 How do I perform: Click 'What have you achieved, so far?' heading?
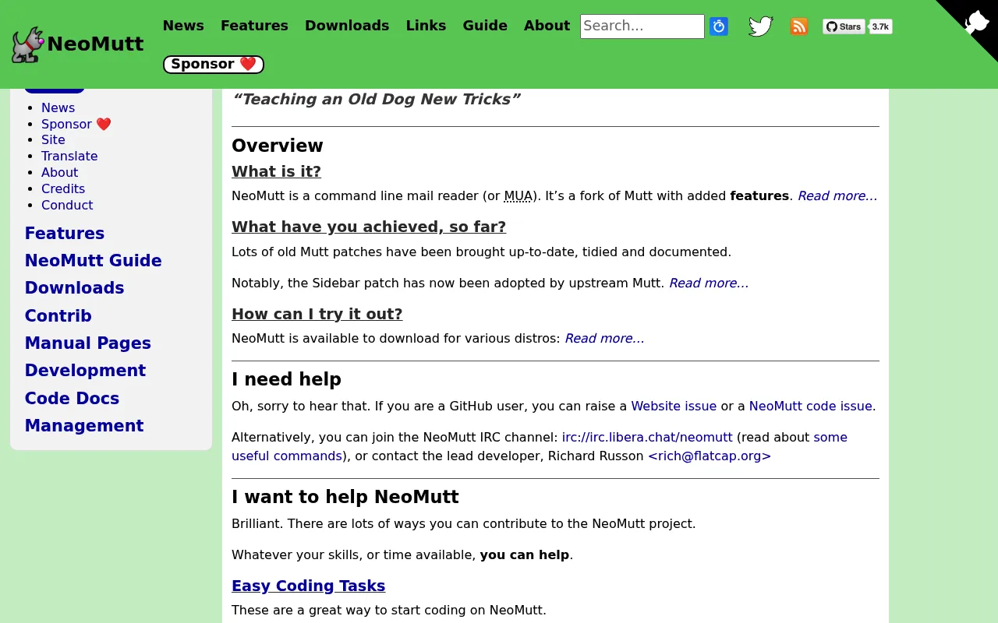369,227
